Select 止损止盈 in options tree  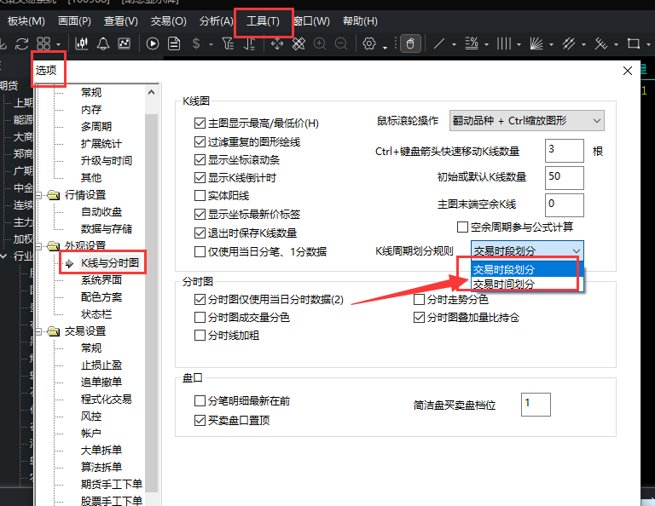[x=101, y=365]
